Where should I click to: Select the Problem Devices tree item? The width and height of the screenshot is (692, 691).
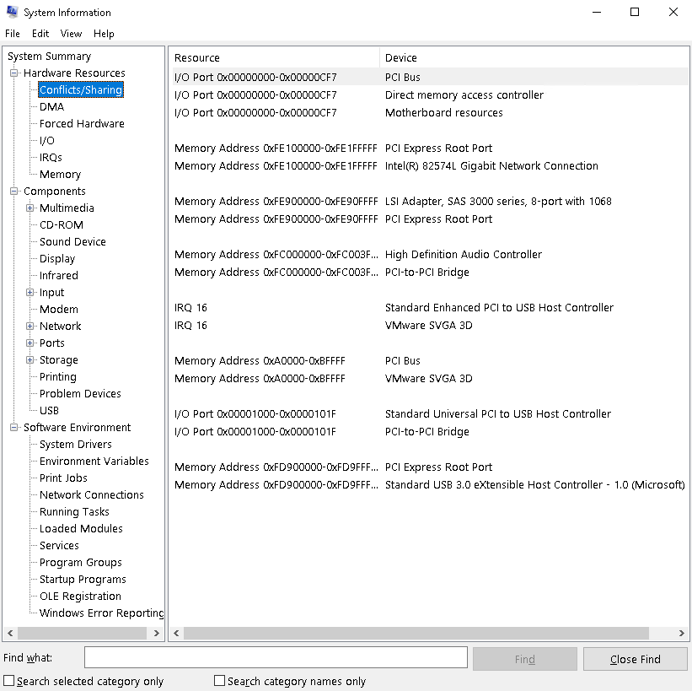(79, 393)
